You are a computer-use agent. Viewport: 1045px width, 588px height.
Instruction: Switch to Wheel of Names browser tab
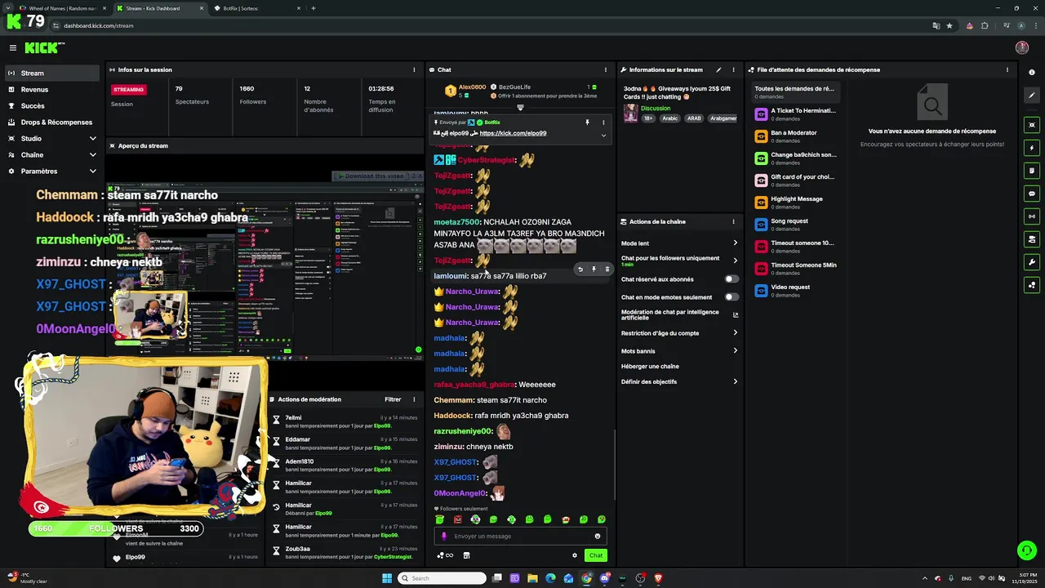coord(62,8)
